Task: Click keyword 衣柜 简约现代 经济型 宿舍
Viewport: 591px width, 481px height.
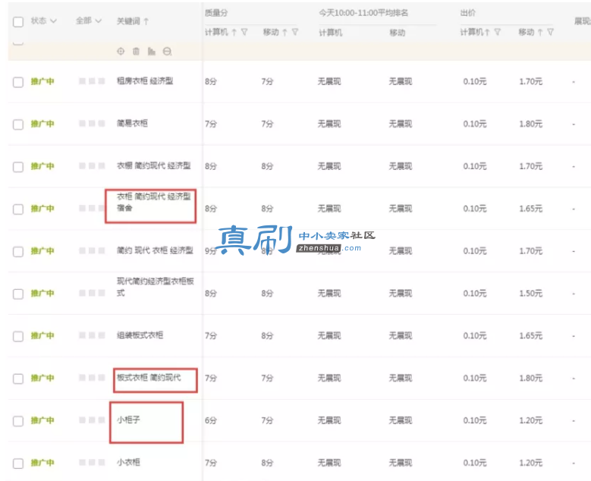Action: tap(154, 202)
